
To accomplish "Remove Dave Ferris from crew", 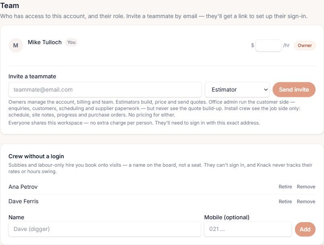I will click(306, 202).
